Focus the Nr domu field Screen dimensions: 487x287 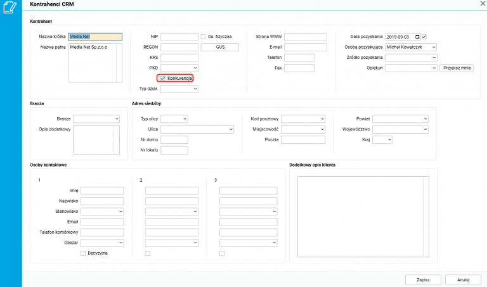coord(174,140)
